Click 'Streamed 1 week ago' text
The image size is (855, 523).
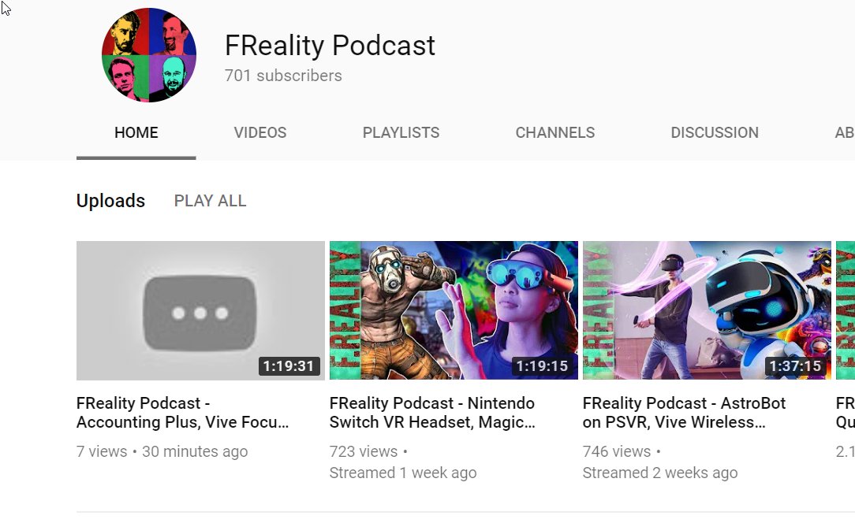click(403, 473)
